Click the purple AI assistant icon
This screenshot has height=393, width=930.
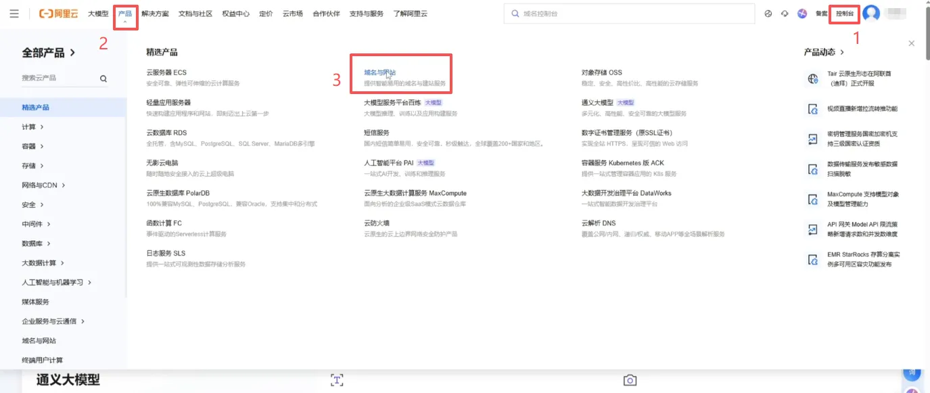[802, 14]
